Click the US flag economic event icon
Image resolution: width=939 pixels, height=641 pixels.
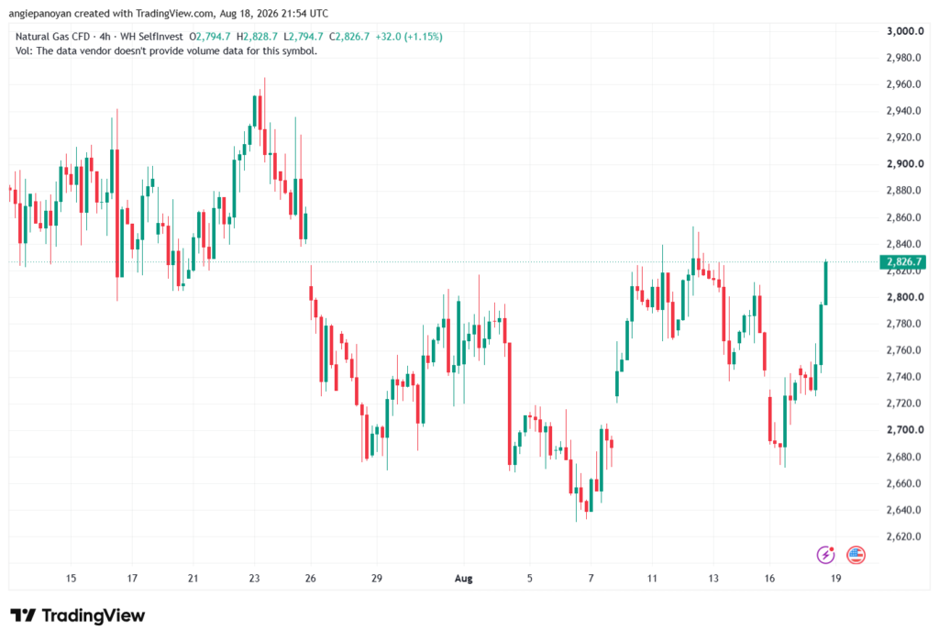click(x=856, y=555)
